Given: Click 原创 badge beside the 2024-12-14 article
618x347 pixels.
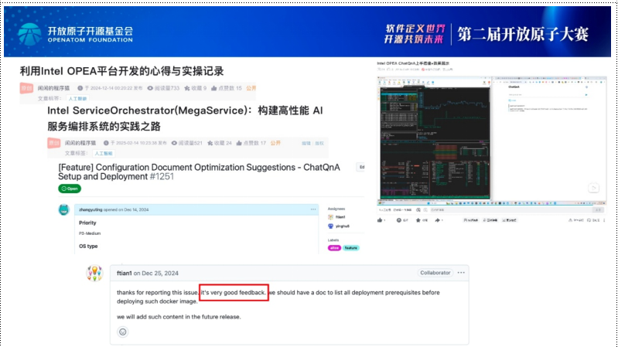Looking at the screenshot, I should coord(26,88).
